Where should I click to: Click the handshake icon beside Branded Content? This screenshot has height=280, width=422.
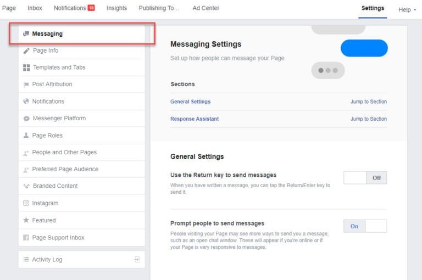click(26, 186)
